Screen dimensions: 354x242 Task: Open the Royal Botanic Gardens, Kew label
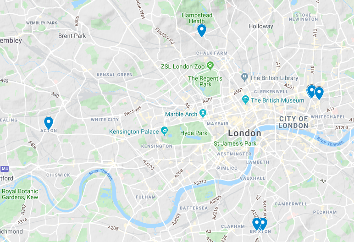coord(20,194)
